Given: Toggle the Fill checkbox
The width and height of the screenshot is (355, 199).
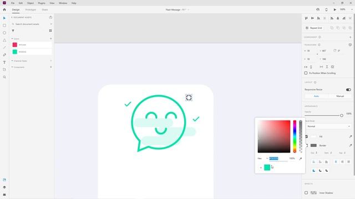Looking at the screenshot, I should click(x=306, y=137).
